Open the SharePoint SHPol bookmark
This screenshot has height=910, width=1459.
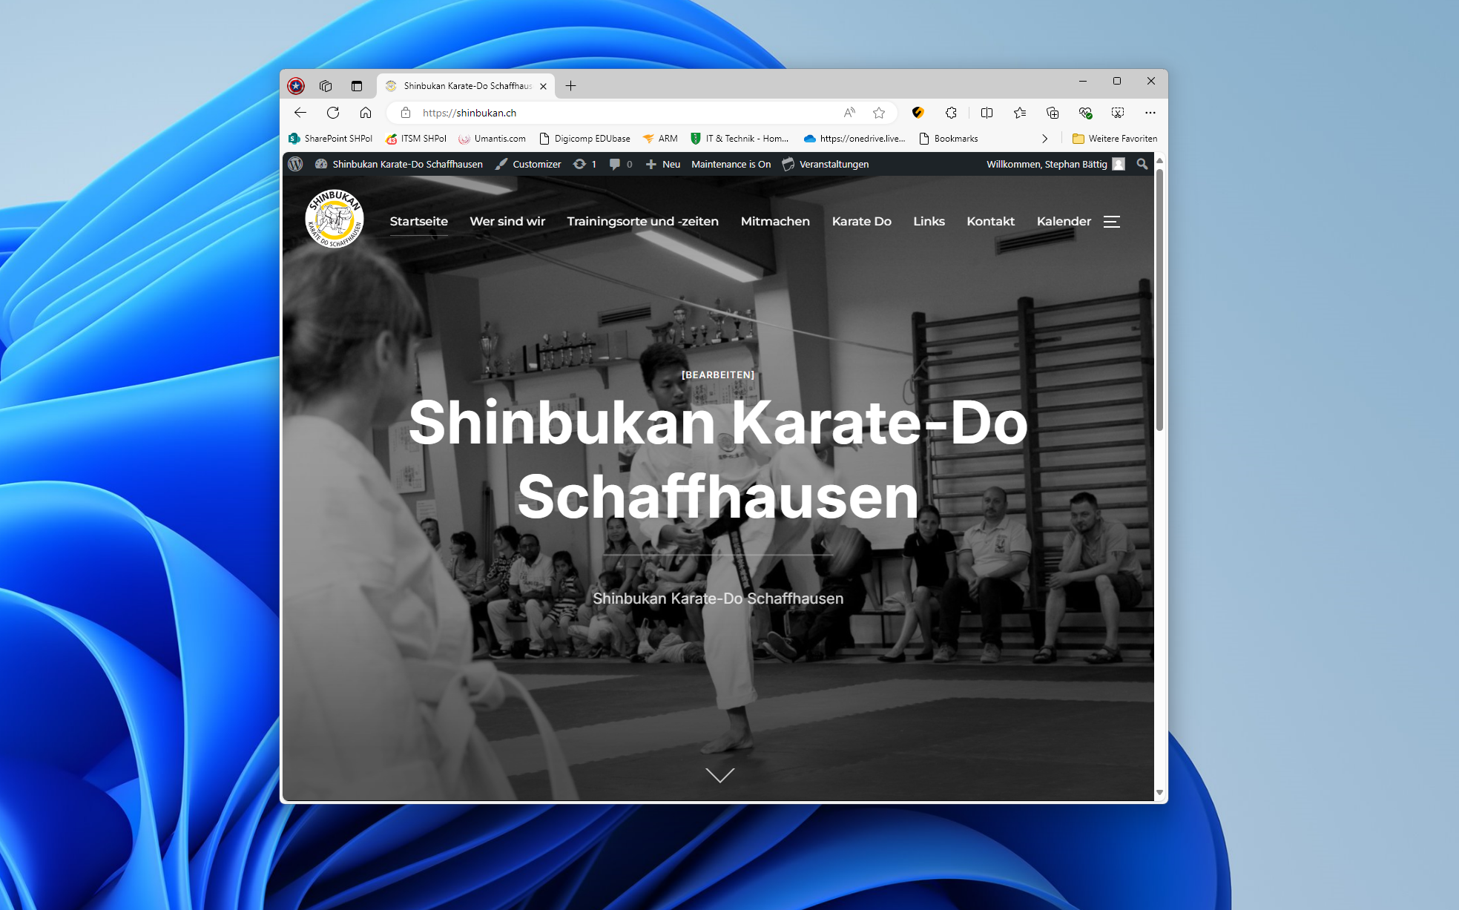click(331, 139)
